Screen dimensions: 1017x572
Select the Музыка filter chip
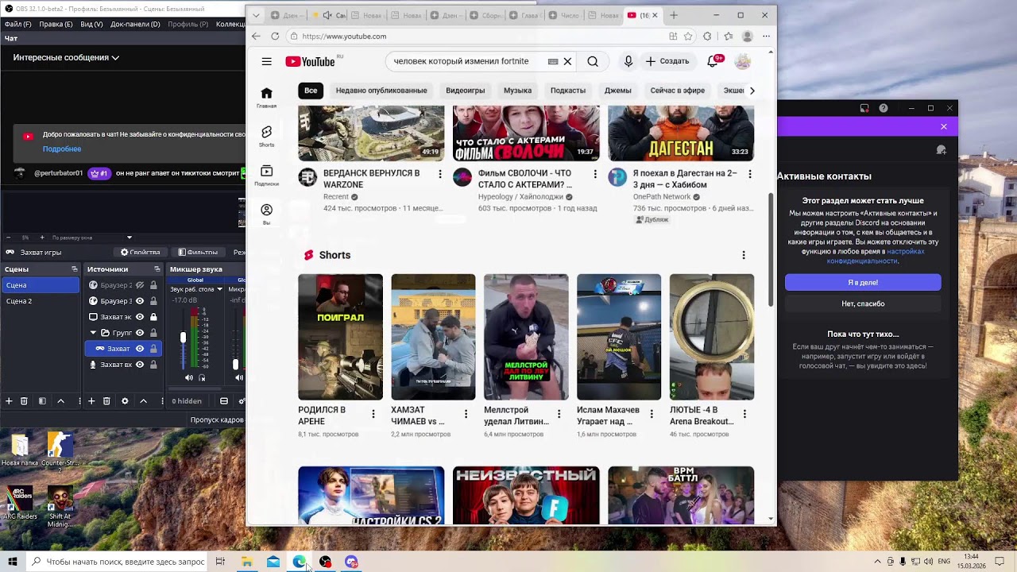tap(517, 91)
